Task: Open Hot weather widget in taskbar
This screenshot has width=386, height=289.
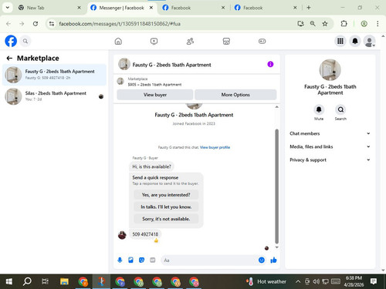Action: pos(266,281)
